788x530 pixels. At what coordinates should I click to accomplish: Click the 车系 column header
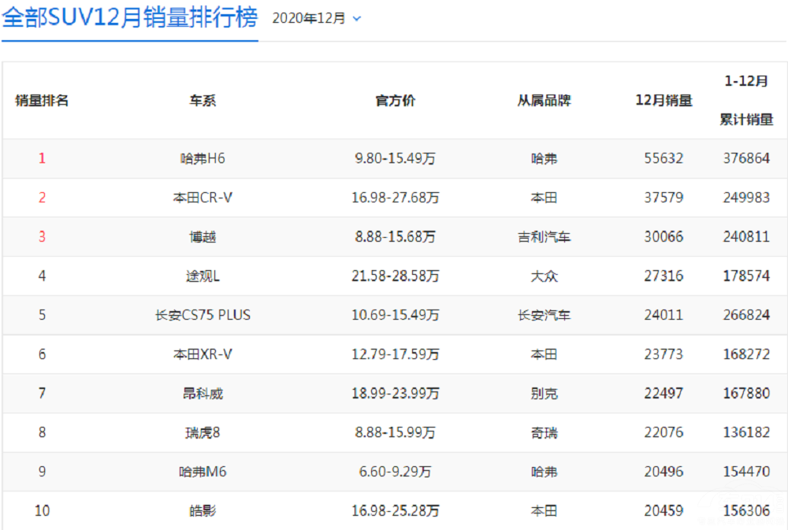[203, 101]
